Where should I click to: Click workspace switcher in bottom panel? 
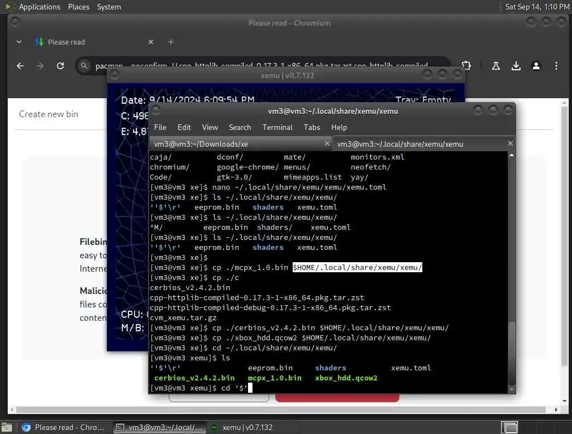[509, 427]
